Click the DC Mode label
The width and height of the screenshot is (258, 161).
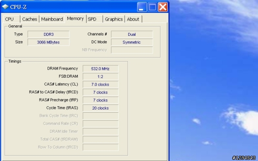click(99, 42)
